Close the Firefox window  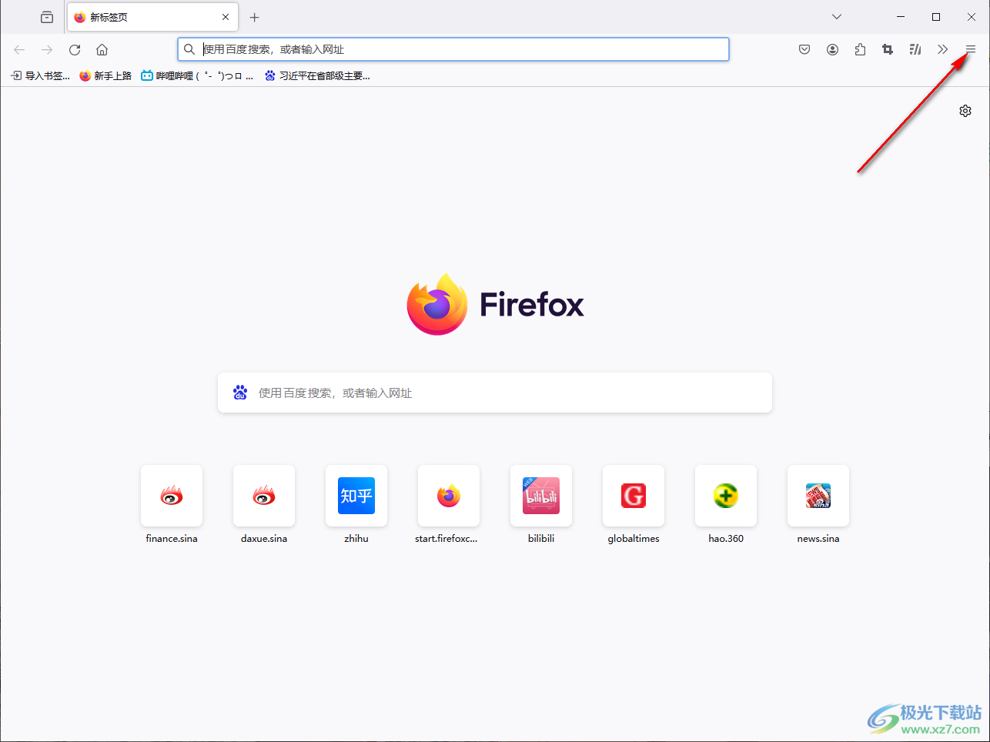(972, 17)
